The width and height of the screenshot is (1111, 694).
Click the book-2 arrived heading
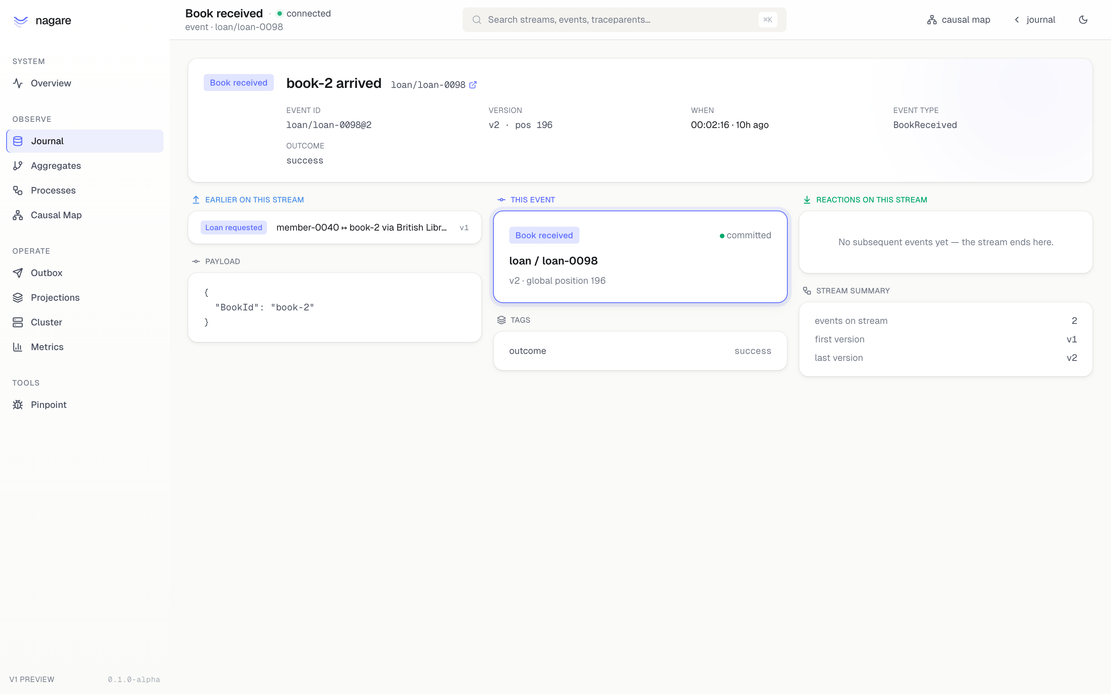334,83
